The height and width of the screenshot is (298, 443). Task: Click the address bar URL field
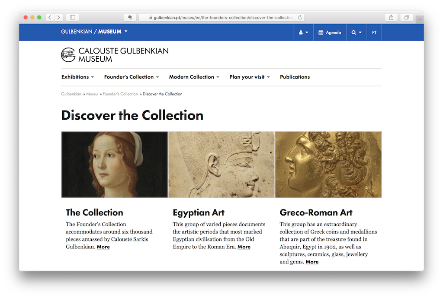point(221,17)
